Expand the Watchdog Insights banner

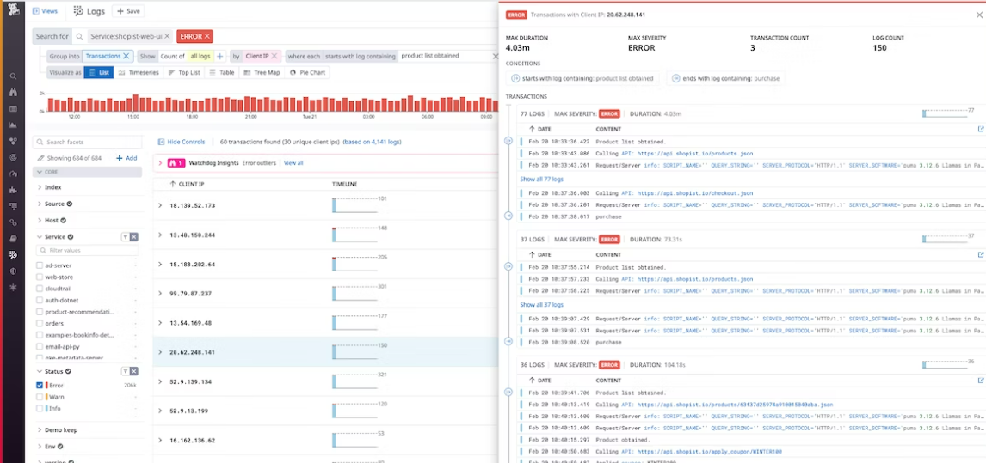160,162
